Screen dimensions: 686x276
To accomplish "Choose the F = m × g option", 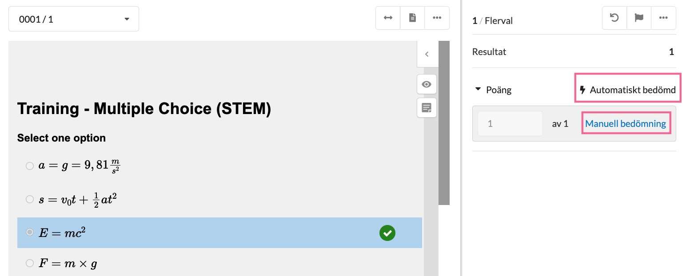I will click(x=30, y=264).
